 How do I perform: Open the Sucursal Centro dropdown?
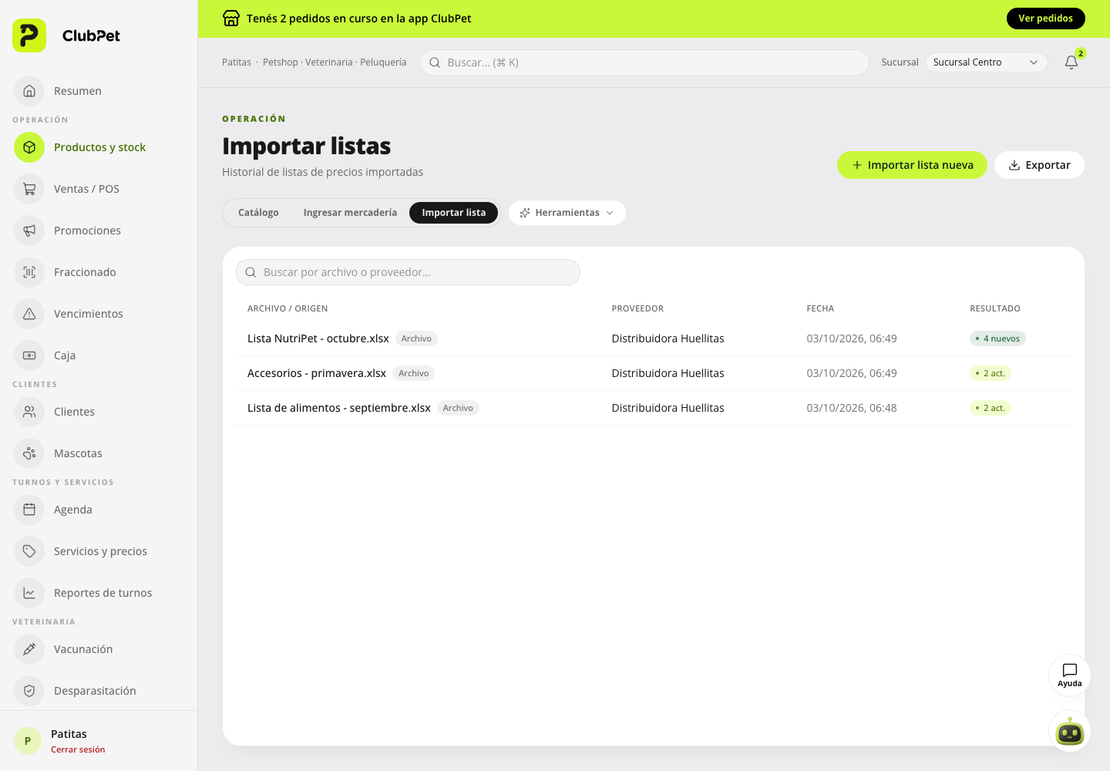coord(986,62)
